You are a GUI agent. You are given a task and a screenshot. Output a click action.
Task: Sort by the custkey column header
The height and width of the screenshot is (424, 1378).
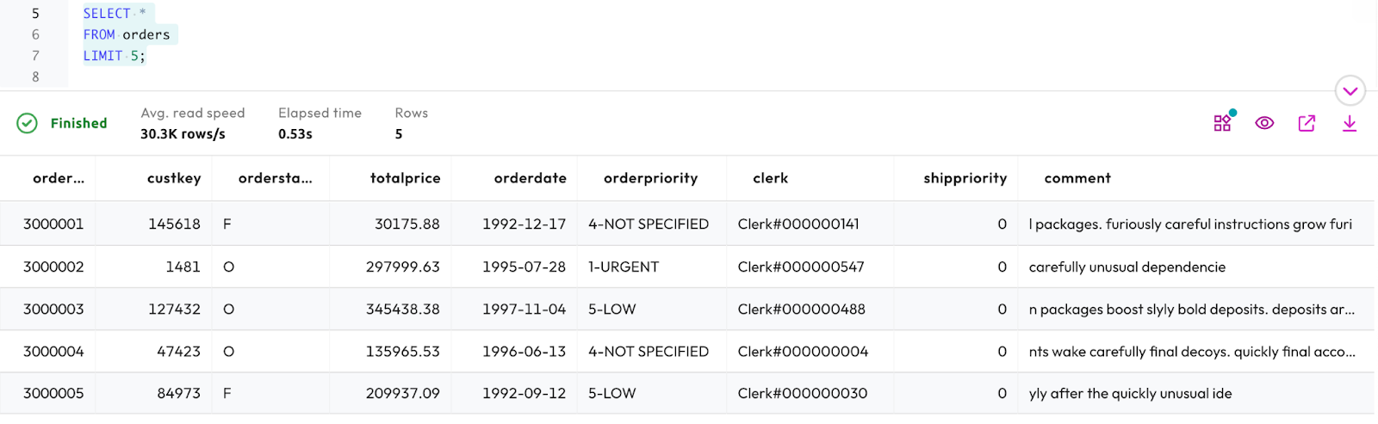point(174,178)
